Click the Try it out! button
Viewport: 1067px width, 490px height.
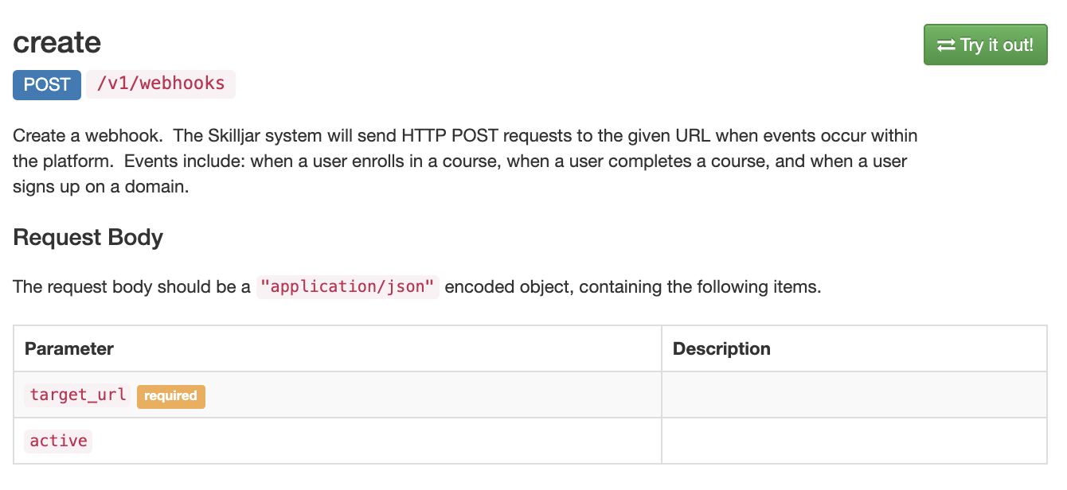point(985,45)
